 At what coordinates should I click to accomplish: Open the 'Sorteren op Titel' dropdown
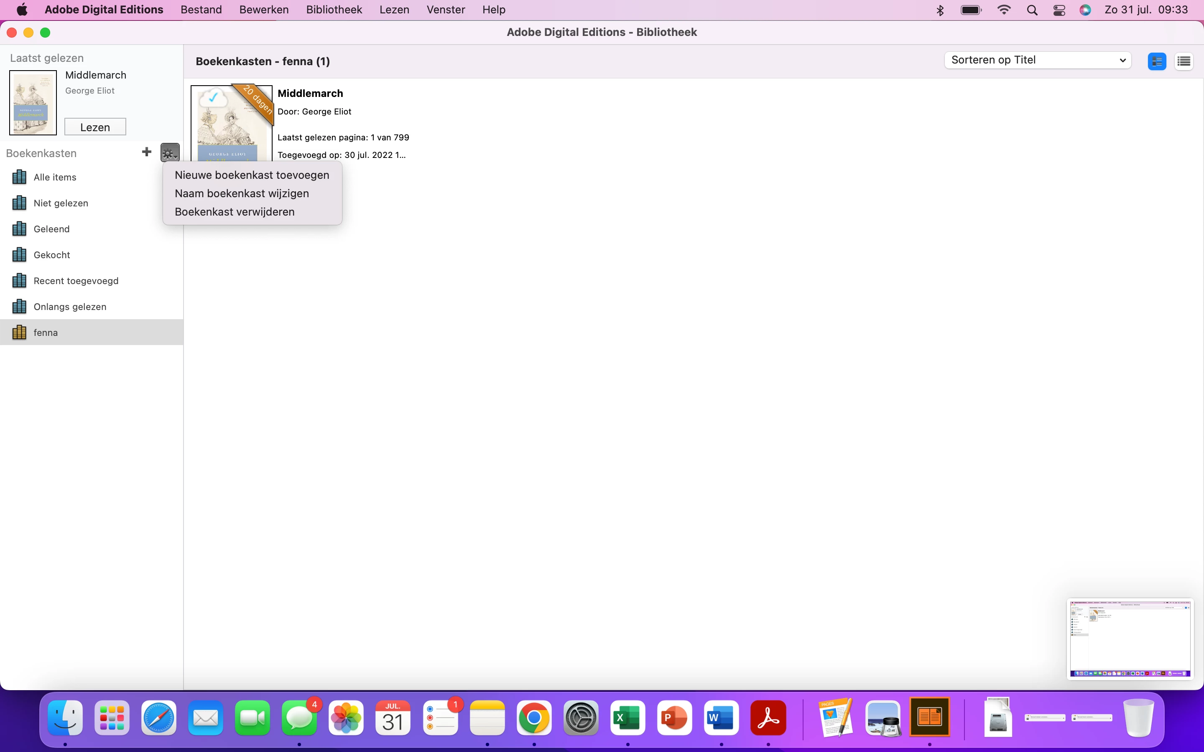1037,60
